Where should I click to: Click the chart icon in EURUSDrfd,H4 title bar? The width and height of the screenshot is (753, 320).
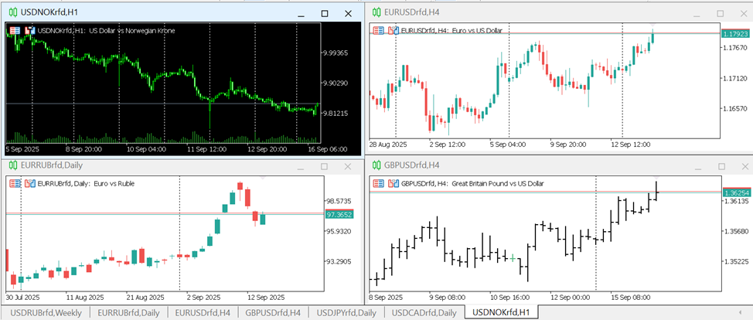[376, 12]
